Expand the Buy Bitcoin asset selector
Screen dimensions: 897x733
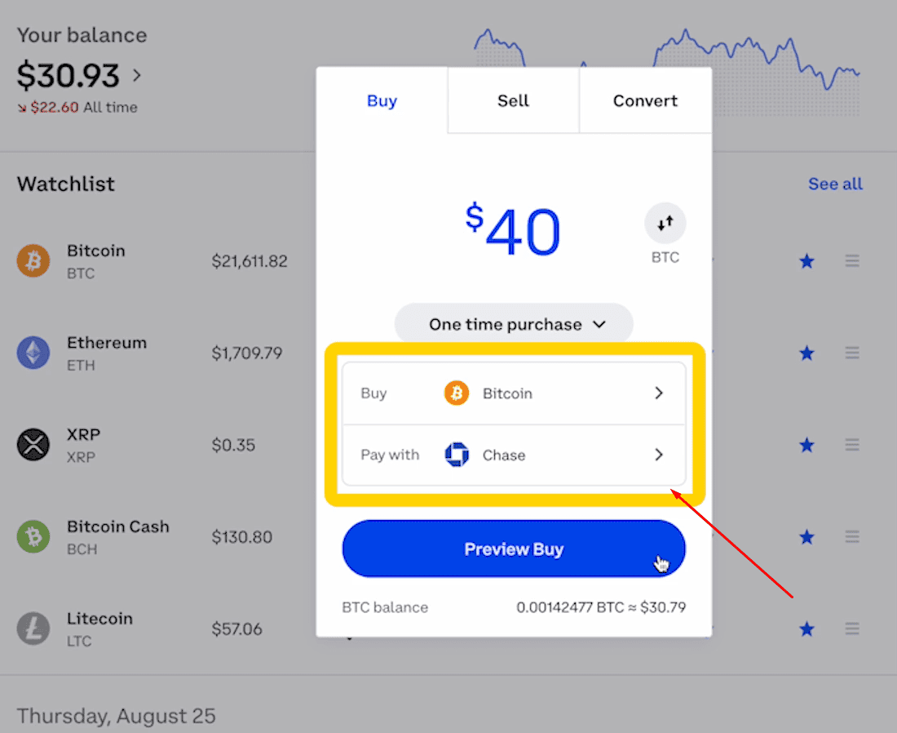(x=514, y=393)
